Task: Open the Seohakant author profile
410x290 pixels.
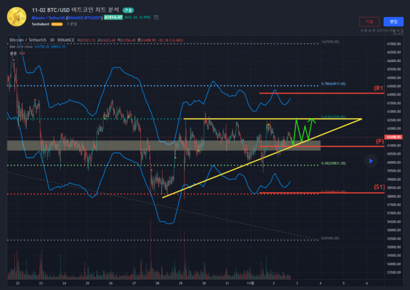Action: pos(40,24)
